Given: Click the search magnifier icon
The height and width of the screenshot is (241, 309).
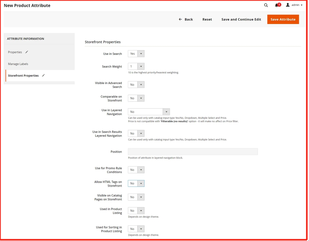Looking at the screenshot, I should click(x=266, y=5).
